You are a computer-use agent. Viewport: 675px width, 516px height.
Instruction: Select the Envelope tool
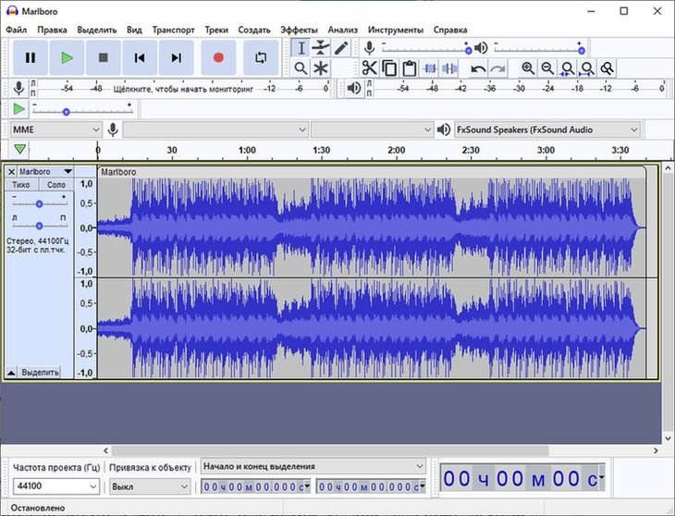click(321, 48)
